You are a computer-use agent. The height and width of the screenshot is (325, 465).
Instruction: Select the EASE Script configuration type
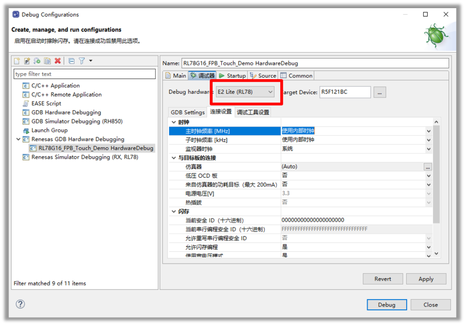[x=46, y=103]
